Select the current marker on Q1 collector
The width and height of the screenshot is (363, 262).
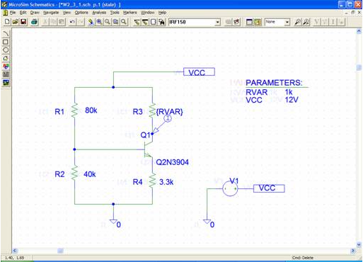[x=162, y=125]
